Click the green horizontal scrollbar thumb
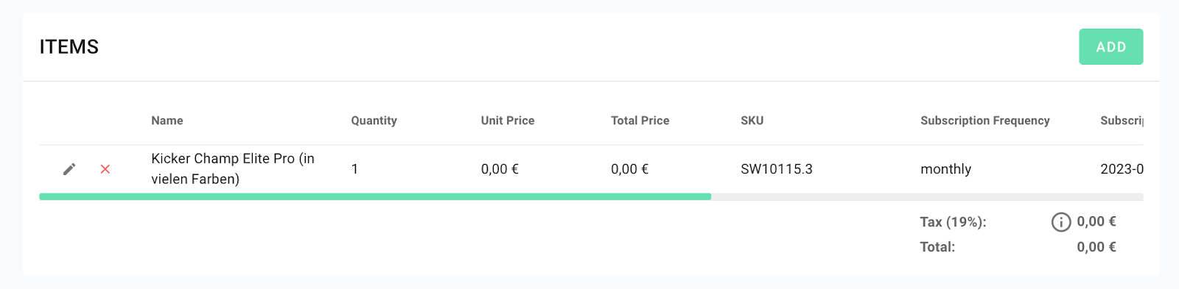Screen dimensions: 1179x289 pos(375,197)
